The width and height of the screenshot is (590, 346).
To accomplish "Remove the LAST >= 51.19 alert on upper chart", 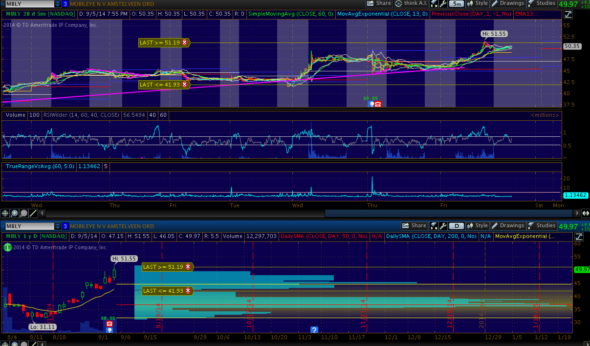I will click(185, 43).
